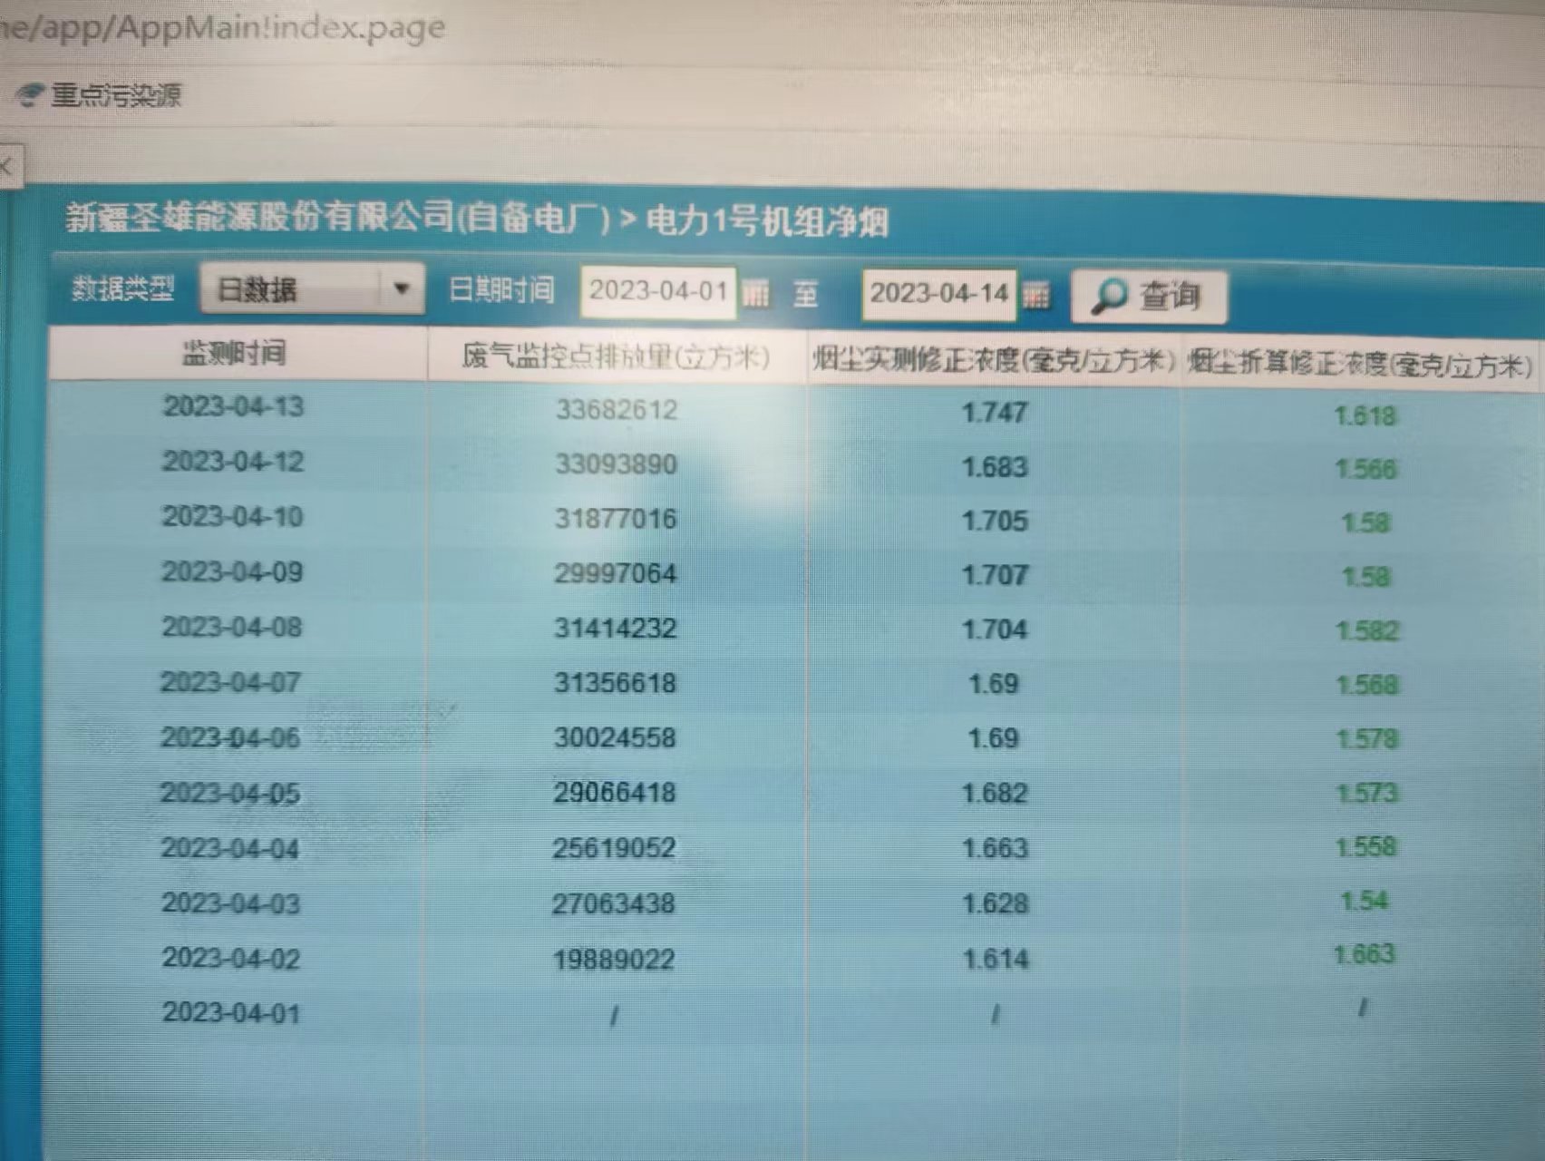Click emission value 29066418
This screenshot has width=1545, height=1161.
point(615,793)
